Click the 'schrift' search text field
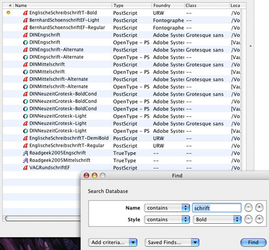Screen dimensions: 269x250 (x=217, y=208)
